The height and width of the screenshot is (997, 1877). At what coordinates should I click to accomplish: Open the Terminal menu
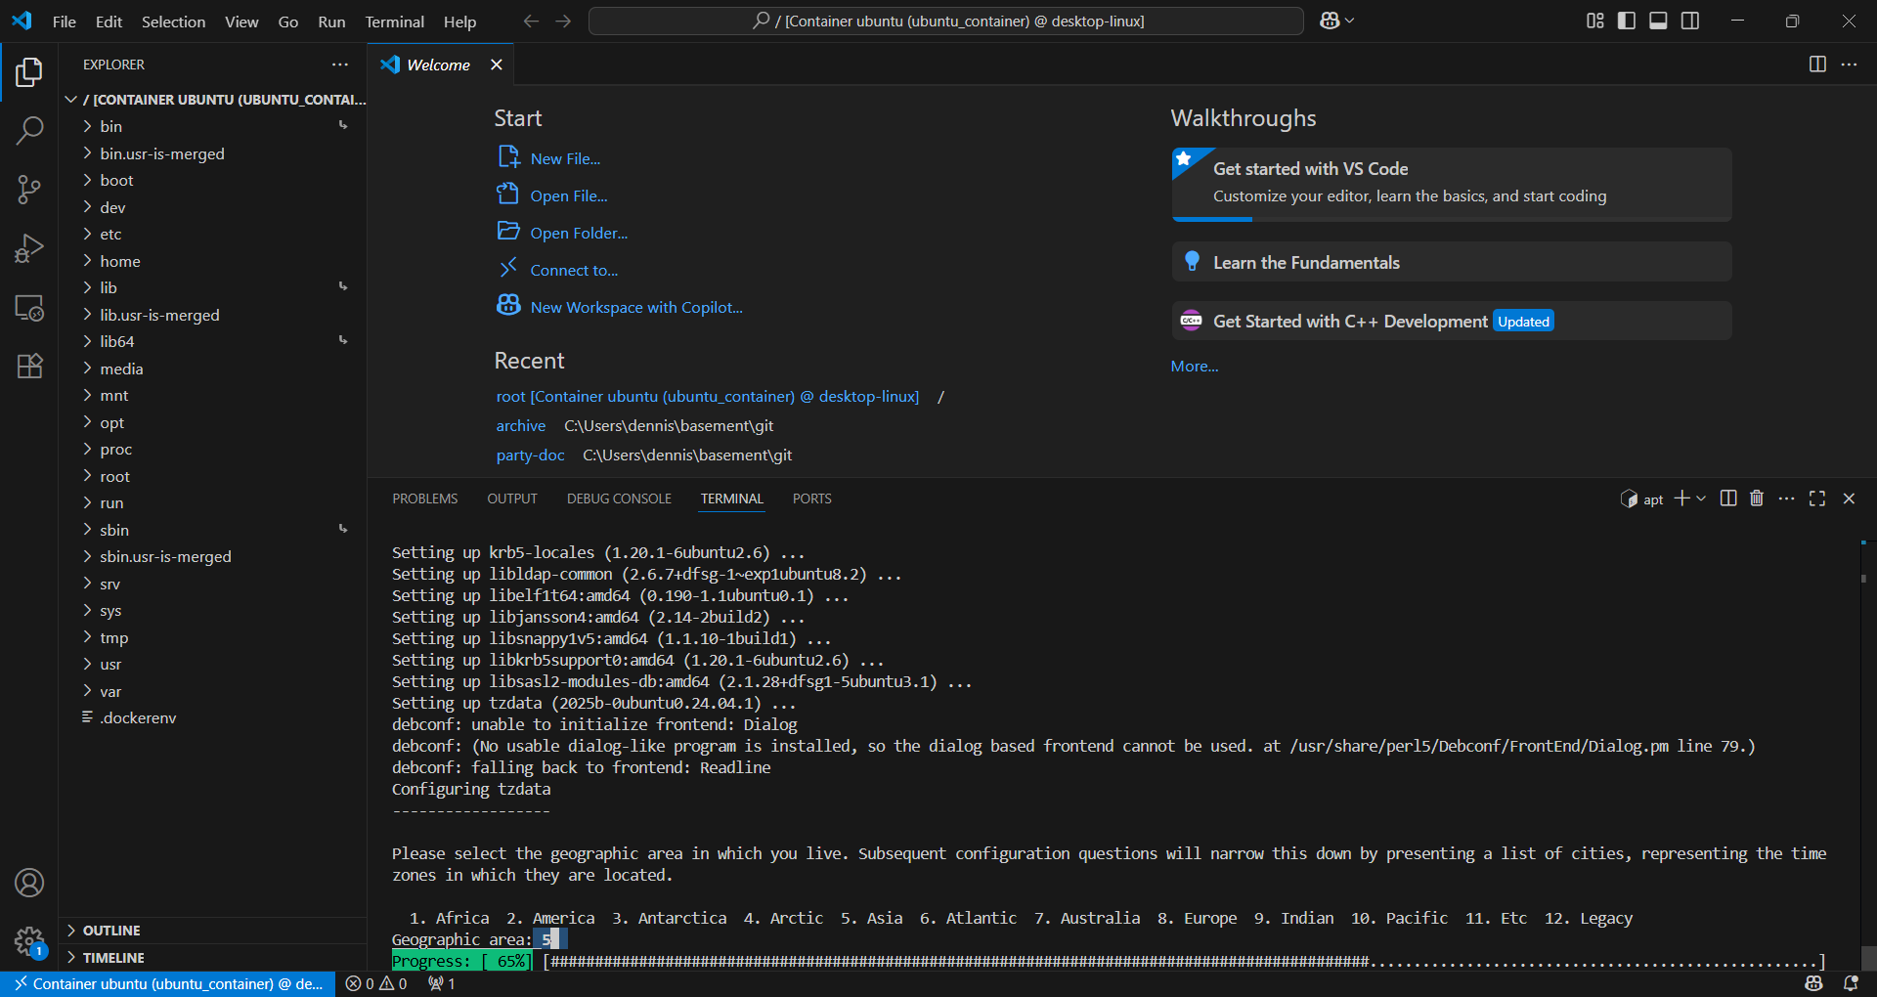[394, 22]
